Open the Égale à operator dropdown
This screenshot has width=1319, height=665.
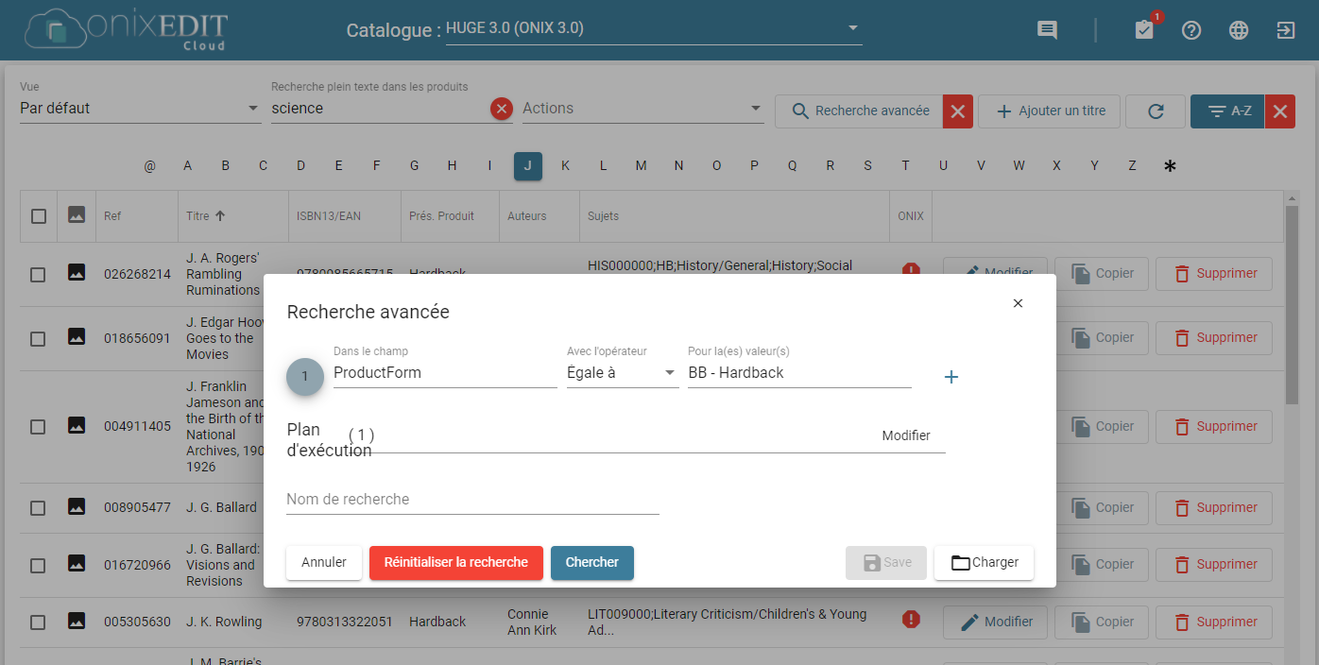[623, 373]
